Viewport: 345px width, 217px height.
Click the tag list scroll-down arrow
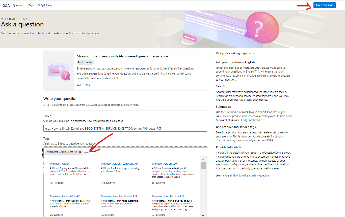203,215
